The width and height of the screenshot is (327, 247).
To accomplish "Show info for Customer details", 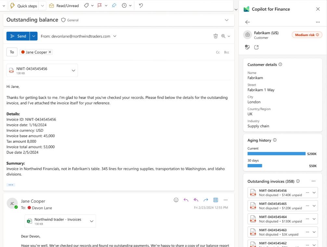I will tap(280, 65).
